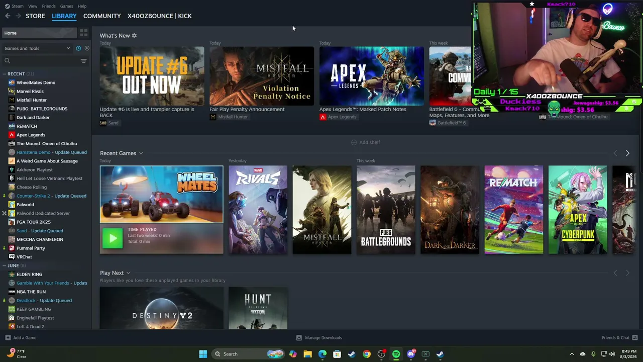Screen dimensions: 643x362
Task: Click the Arkheron Playtest sidebar icon
Action: point(12,169)
